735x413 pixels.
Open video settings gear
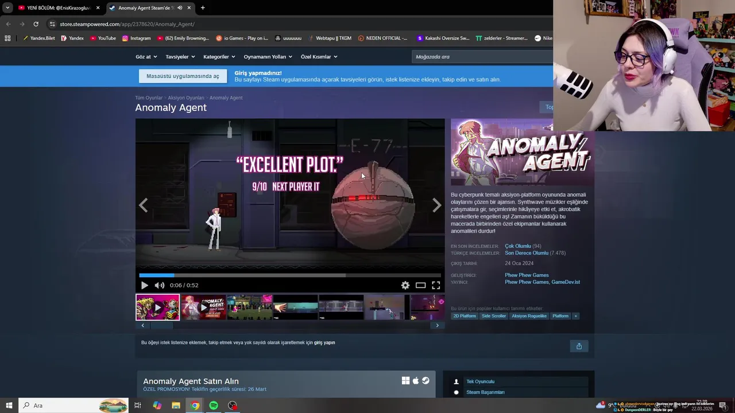pyautogui.click(x=405, y=285)
